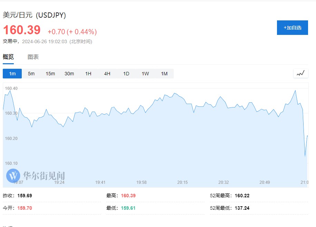The width and height of the screenshot is (316, 227).
Task: Click the 52周最高 value 160.22
Action: [x=242, y=196]
